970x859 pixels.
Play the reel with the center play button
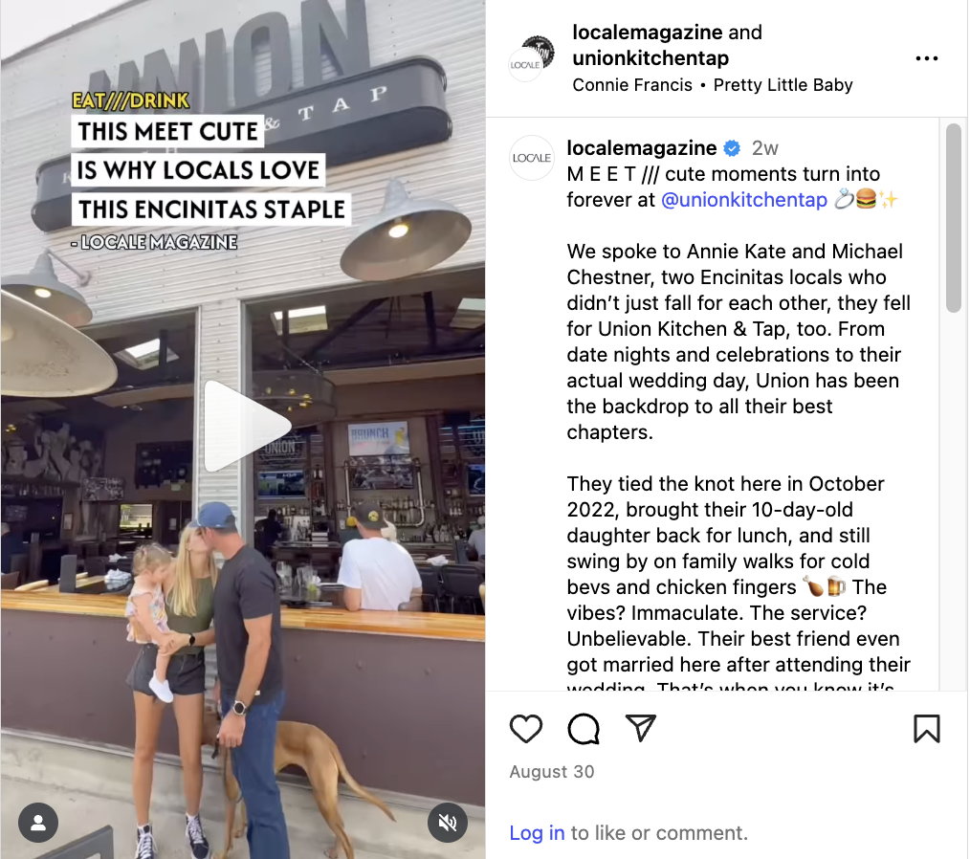point(248,426)
